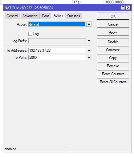Close the NAT Rule window
134x157 pixels.
(x=128, y=8)
